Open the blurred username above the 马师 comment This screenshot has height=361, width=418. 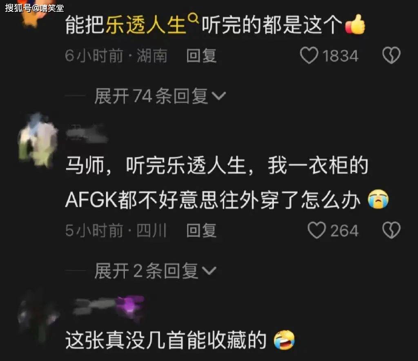point(87,133)
